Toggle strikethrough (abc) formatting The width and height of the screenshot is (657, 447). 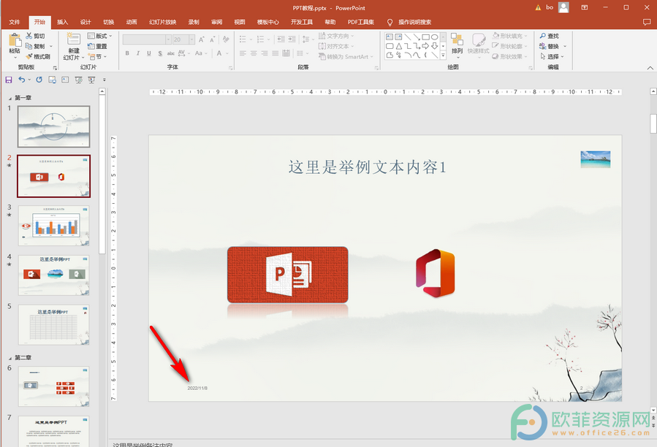(170, 53)
